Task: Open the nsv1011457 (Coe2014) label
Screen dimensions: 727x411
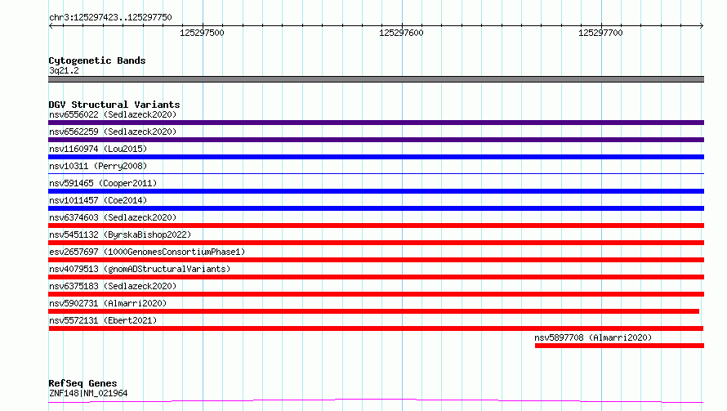Action: tap(98, 200)
